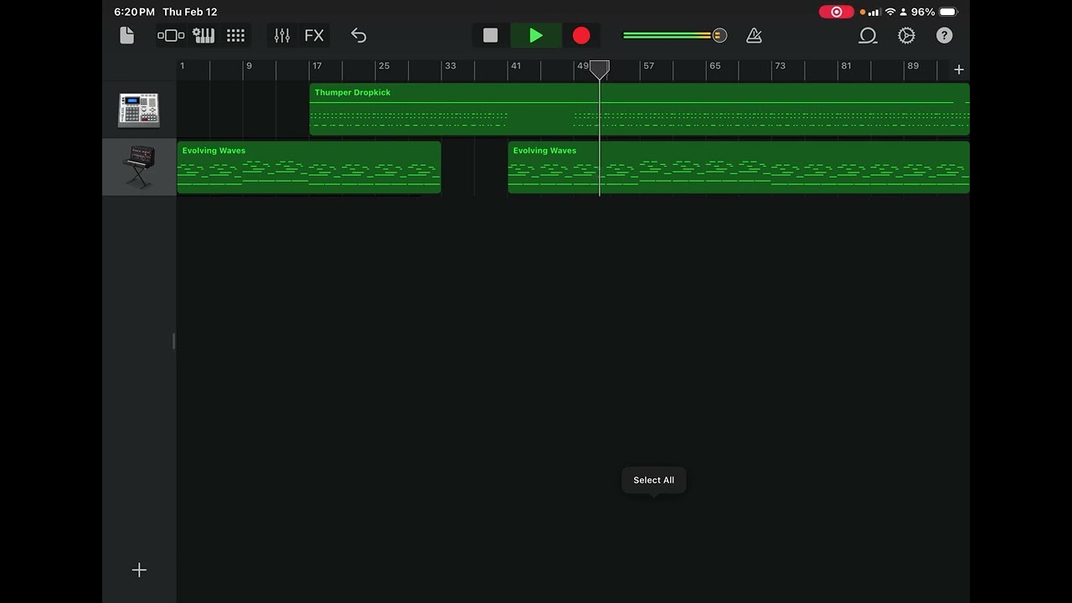Open the track view browser button
1072x603 pixels.
(x=171, y=35)
